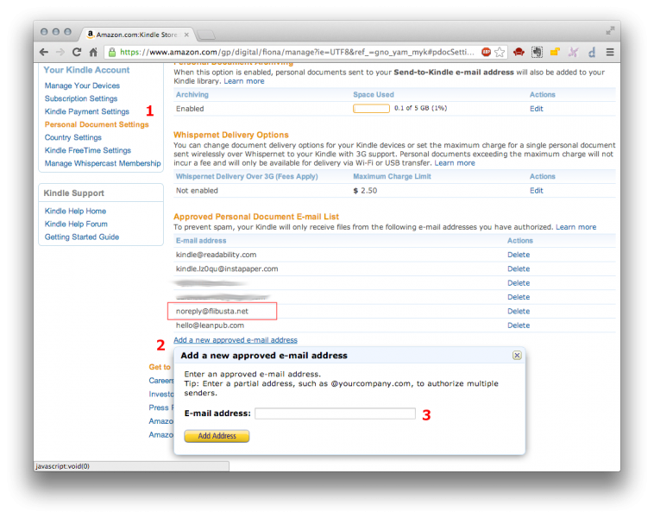This screenshot has width=654, height=518.
Task: Close the Amazon Kindle Store tab
Action: (x=186, y=35)
